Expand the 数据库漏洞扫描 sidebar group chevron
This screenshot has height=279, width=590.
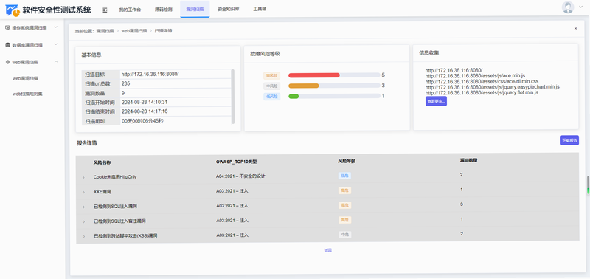pos(56,44)
